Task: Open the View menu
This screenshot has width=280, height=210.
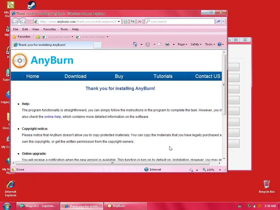Action: pyautogui.click(x=36, y=29)
